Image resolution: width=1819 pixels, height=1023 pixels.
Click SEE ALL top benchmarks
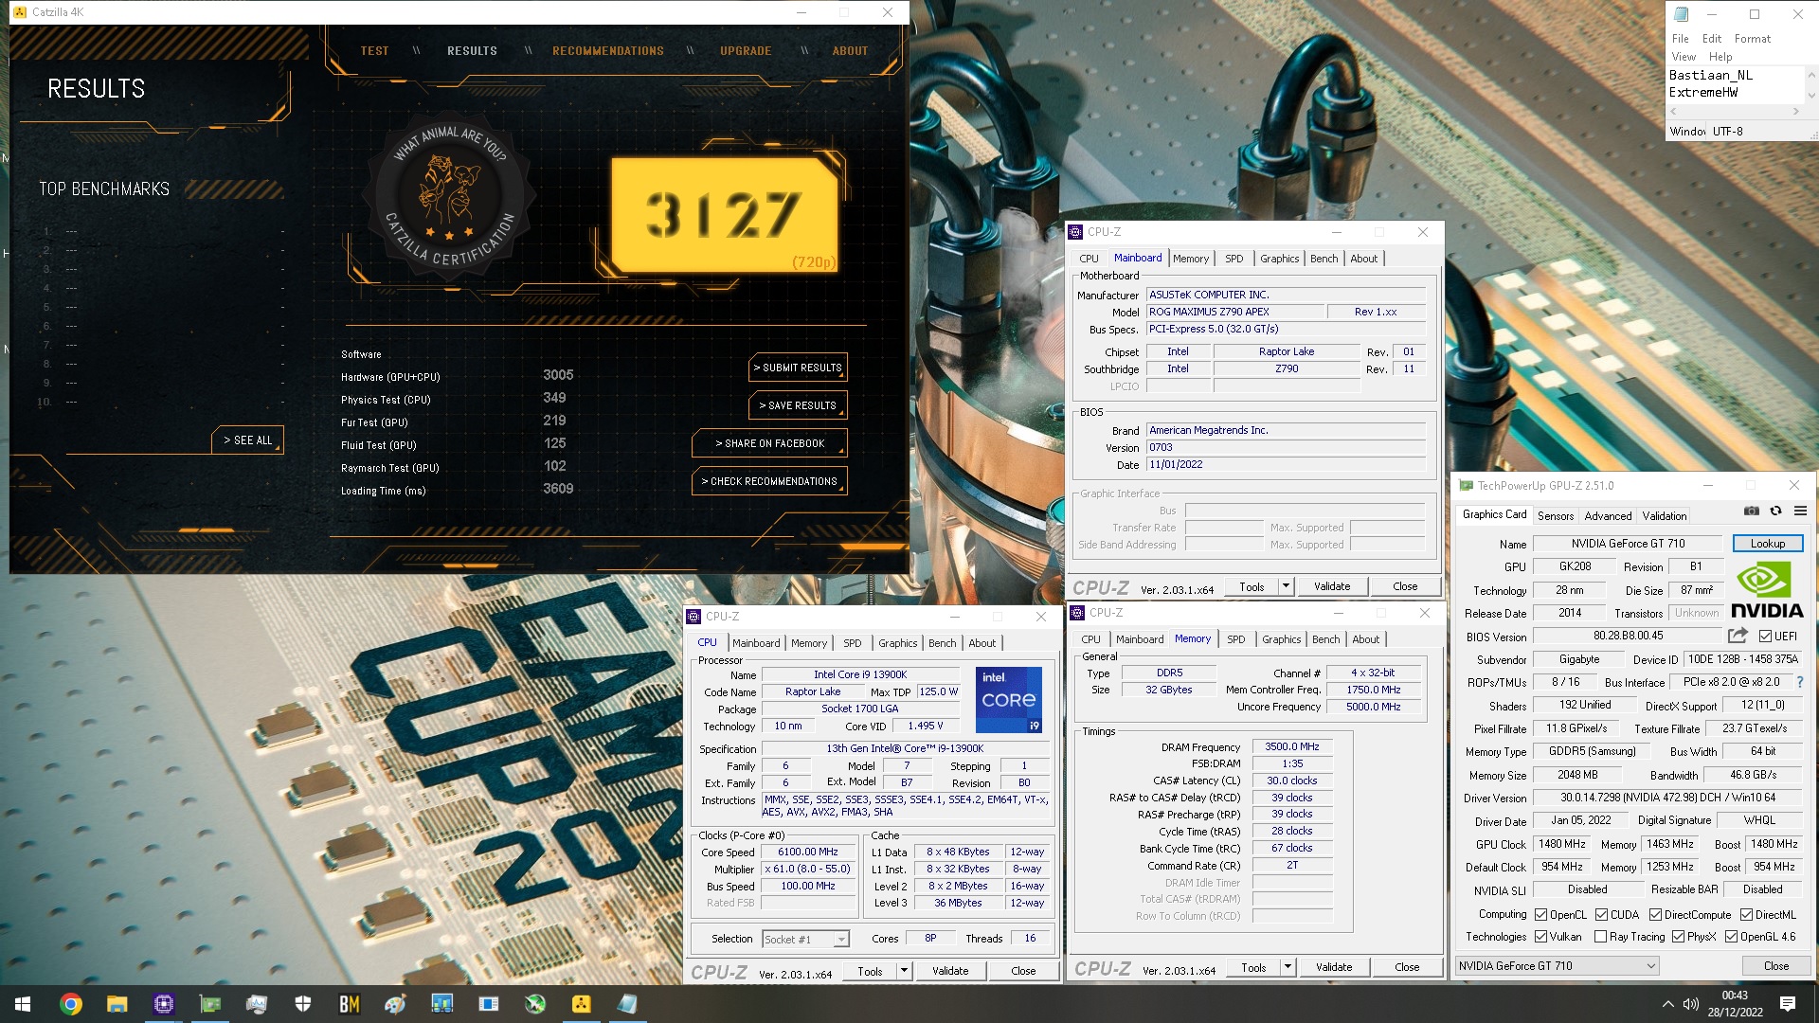(248, 440)
